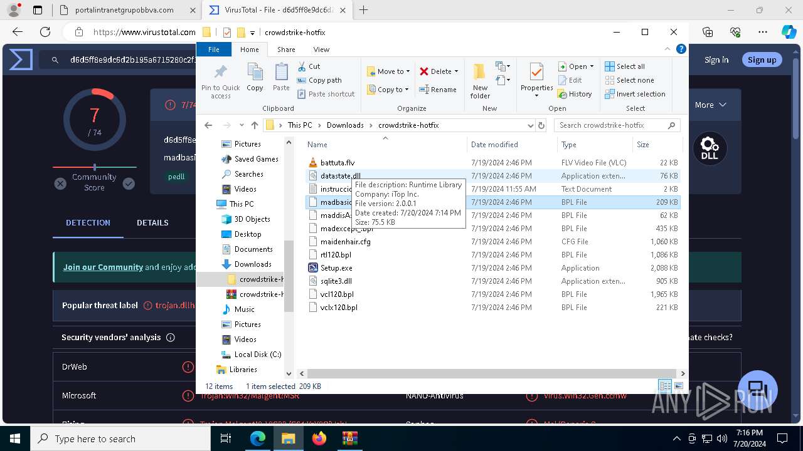The image size is (803, 451).
Task: Click Select all in ribbon
Action: tap(625, 66)
